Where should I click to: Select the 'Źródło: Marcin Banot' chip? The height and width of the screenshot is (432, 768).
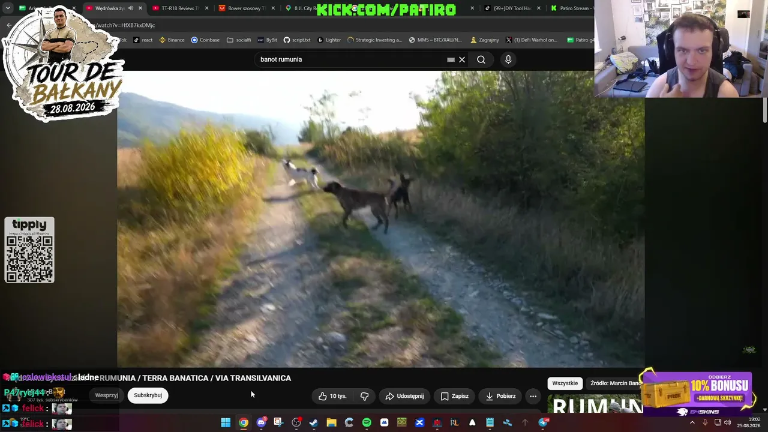[616, 383]
